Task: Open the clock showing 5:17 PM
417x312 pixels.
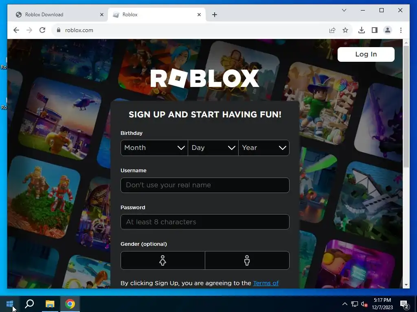Action: pos(382,304)
